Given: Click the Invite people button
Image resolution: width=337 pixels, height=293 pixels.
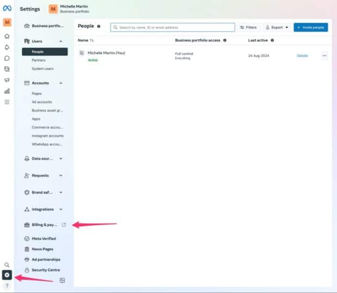Looking at the screenshot, I should 311,28.
